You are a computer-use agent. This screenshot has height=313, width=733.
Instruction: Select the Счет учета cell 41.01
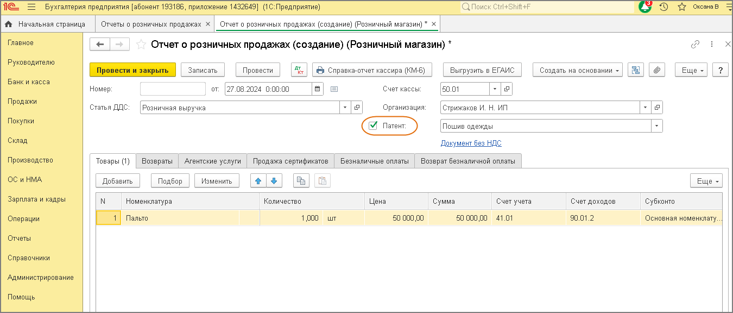pyautogui.click(x=529, y=218)
